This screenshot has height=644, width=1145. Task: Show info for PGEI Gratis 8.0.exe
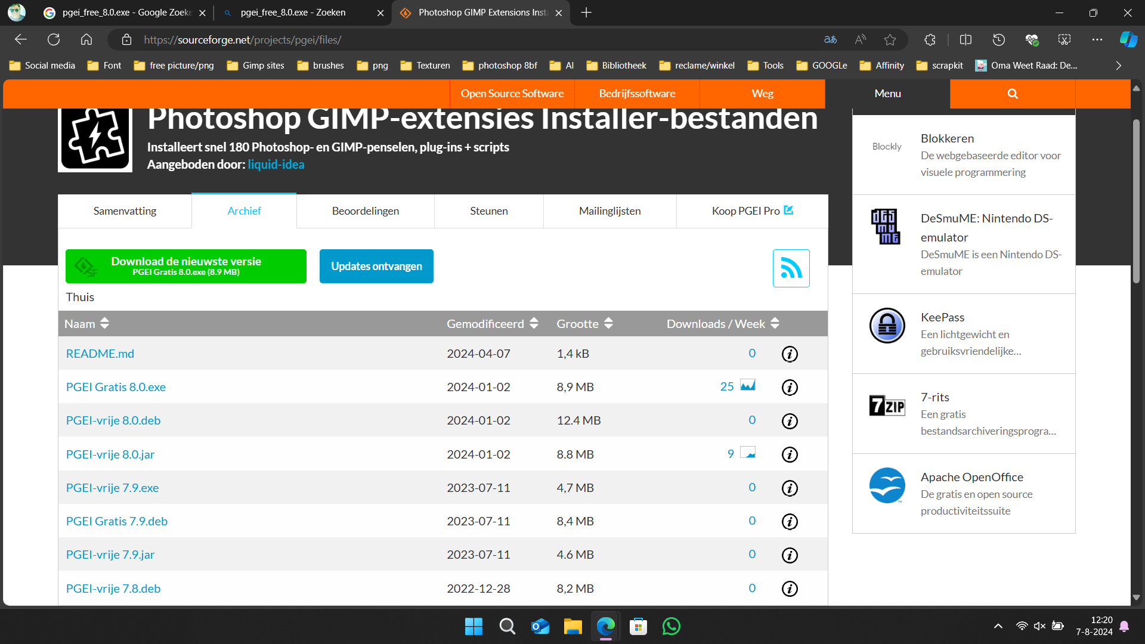(x=790, y=388)
